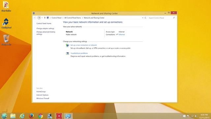Click the new connection setup icon

pyautogui.click(x=67, y=45)
